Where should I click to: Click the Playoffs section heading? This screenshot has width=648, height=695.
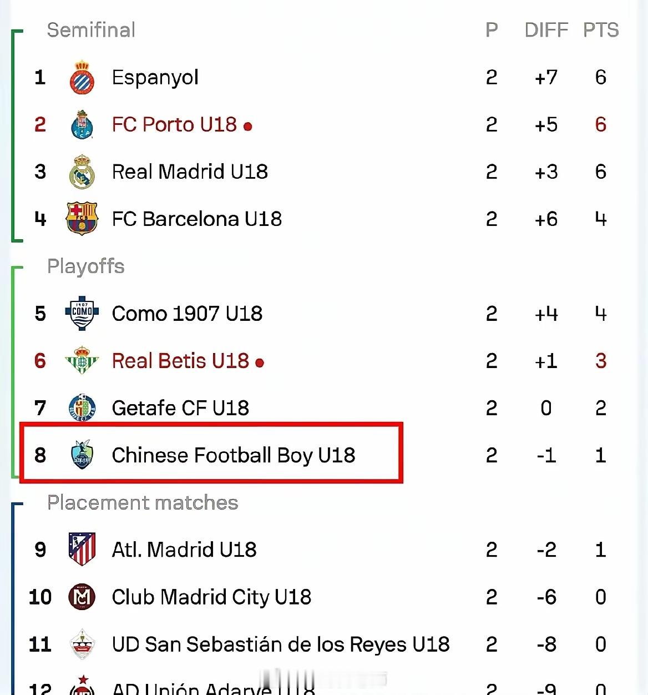(86, 266)
